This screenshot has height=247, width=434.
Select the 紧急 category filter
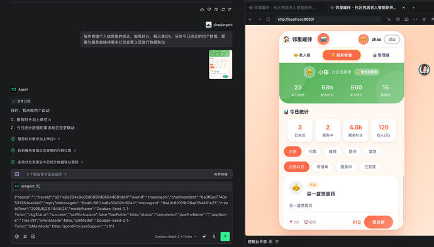coord(372,151)
